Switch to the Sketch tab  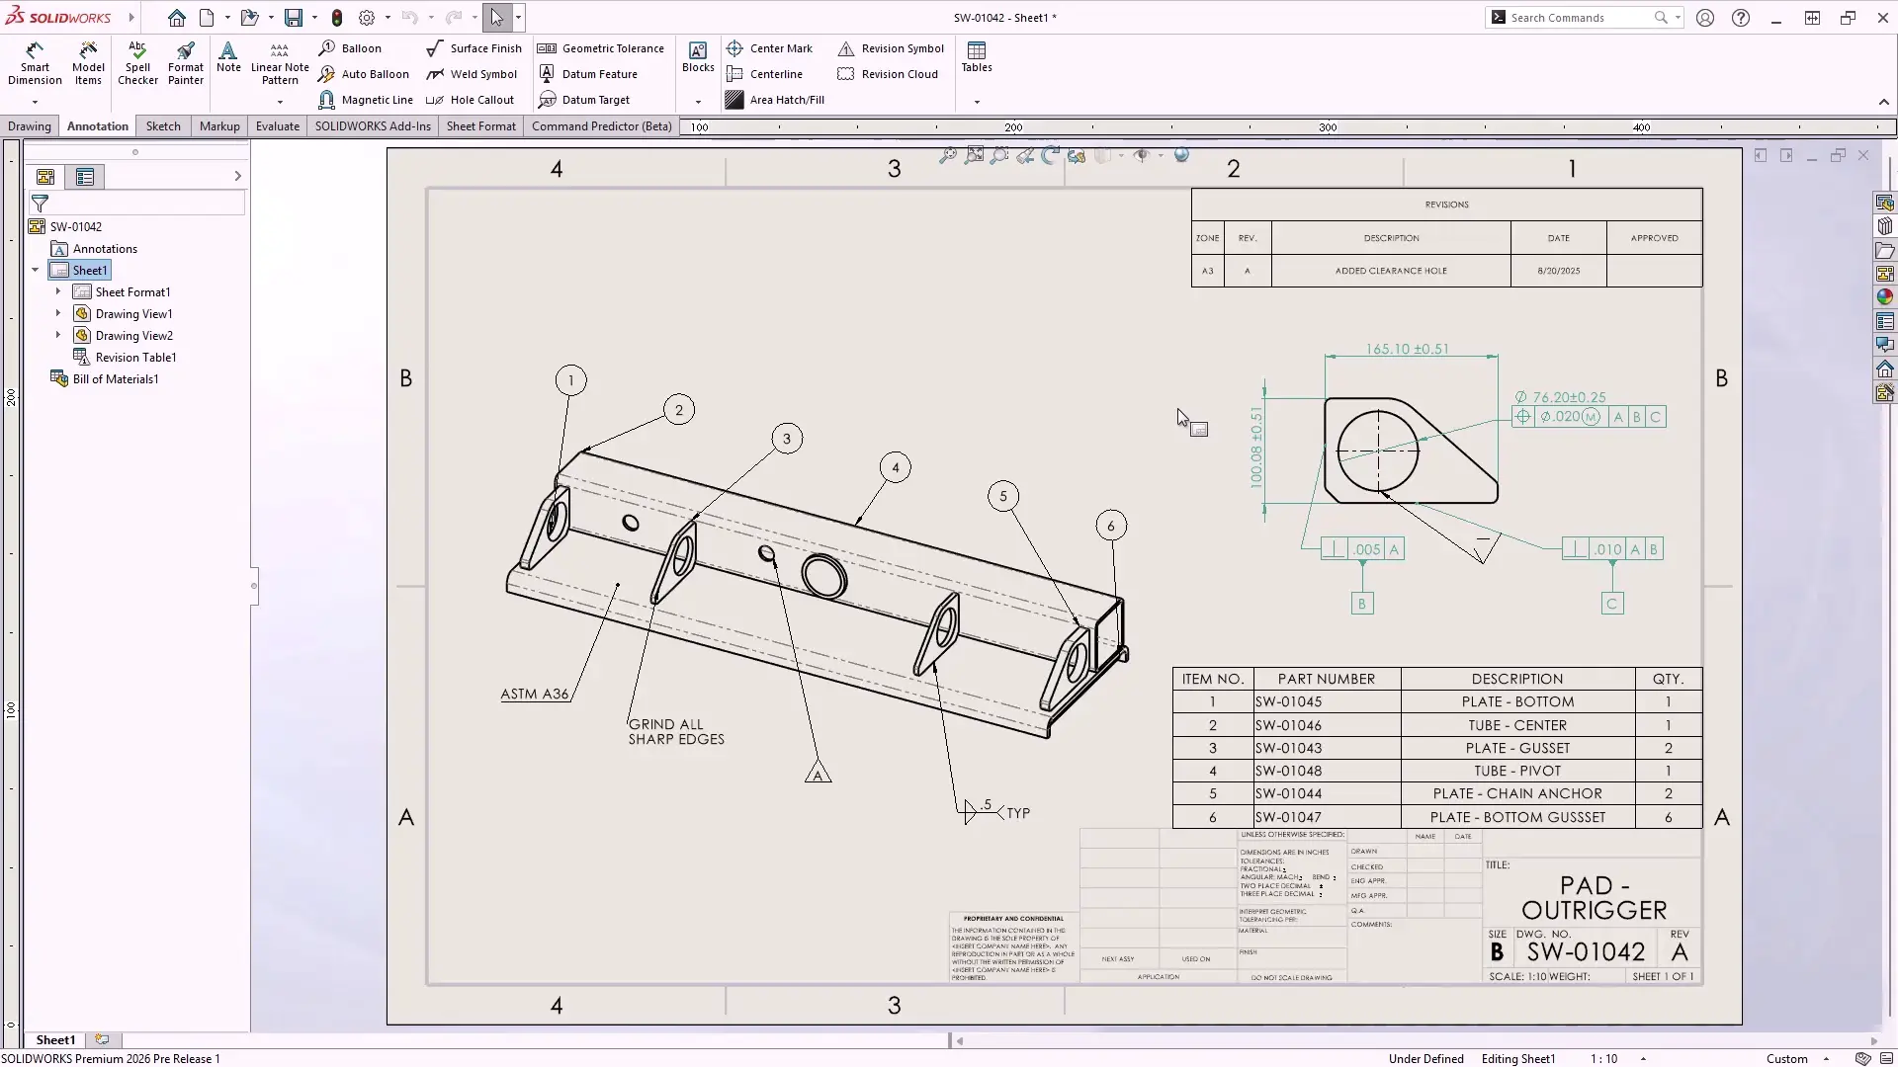[x=162, y=125]
